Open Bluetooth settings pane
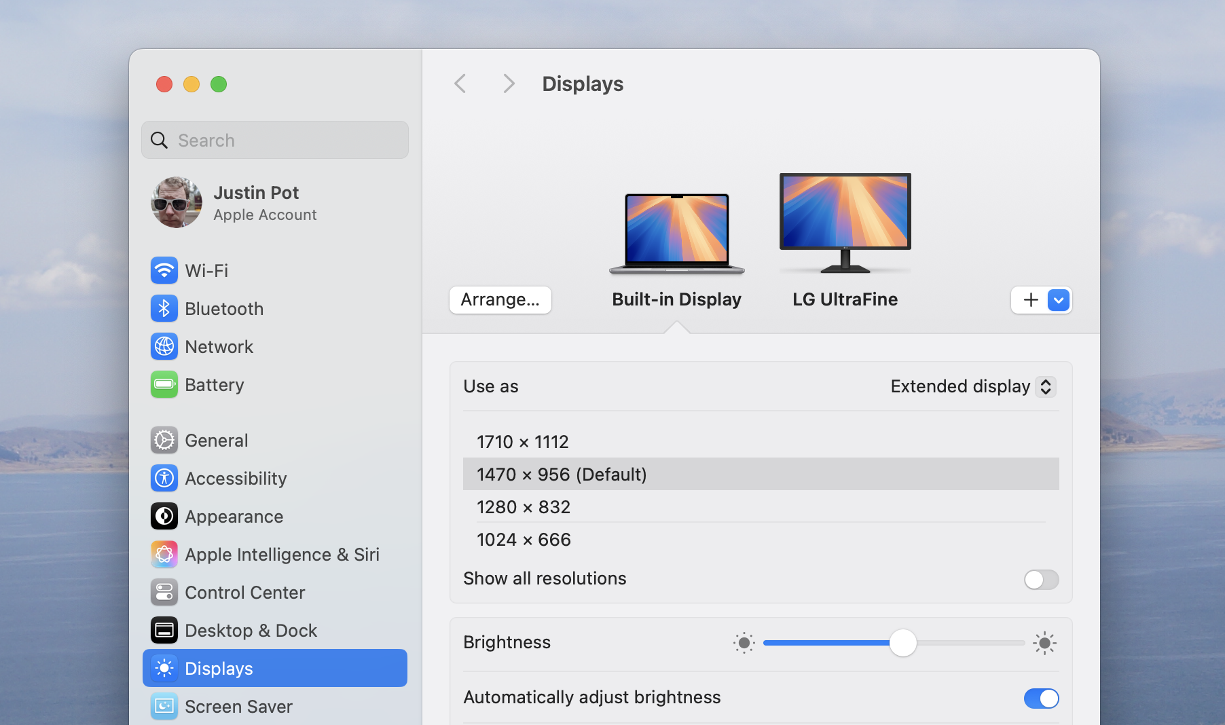 click(x=275, y=308)
